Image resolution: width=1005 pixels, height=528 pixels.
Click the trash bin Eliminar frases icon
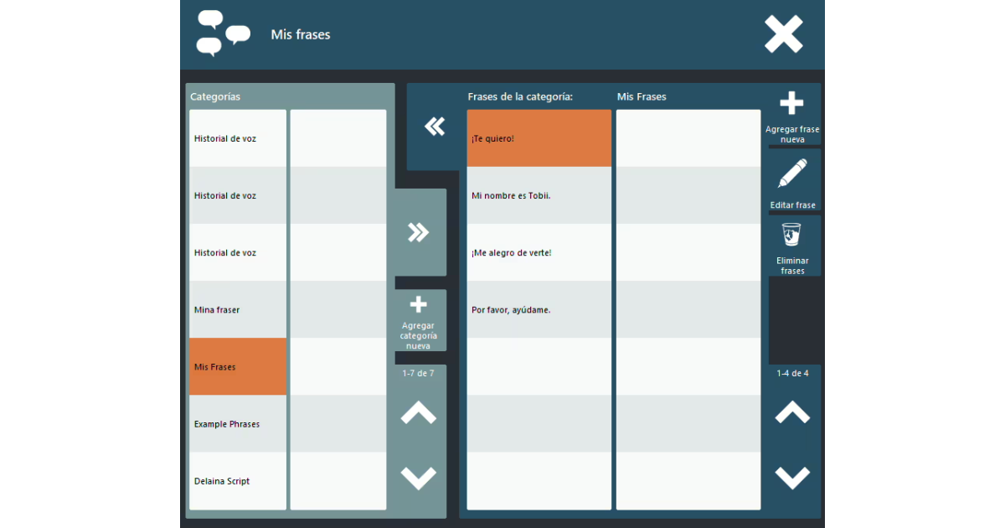point(791,236)
